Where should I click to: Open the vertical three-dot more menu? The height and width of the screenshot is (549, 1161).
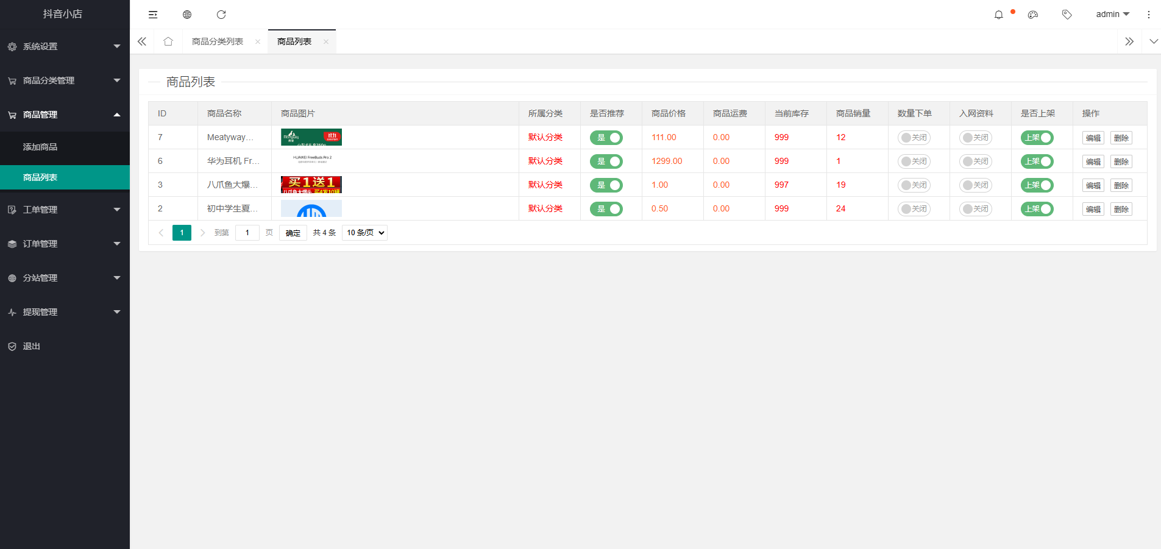click(x=1148, y=15)
